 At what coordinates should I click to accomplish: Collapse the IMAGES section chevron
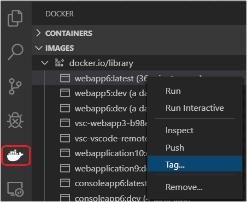[x=39, y=48]
